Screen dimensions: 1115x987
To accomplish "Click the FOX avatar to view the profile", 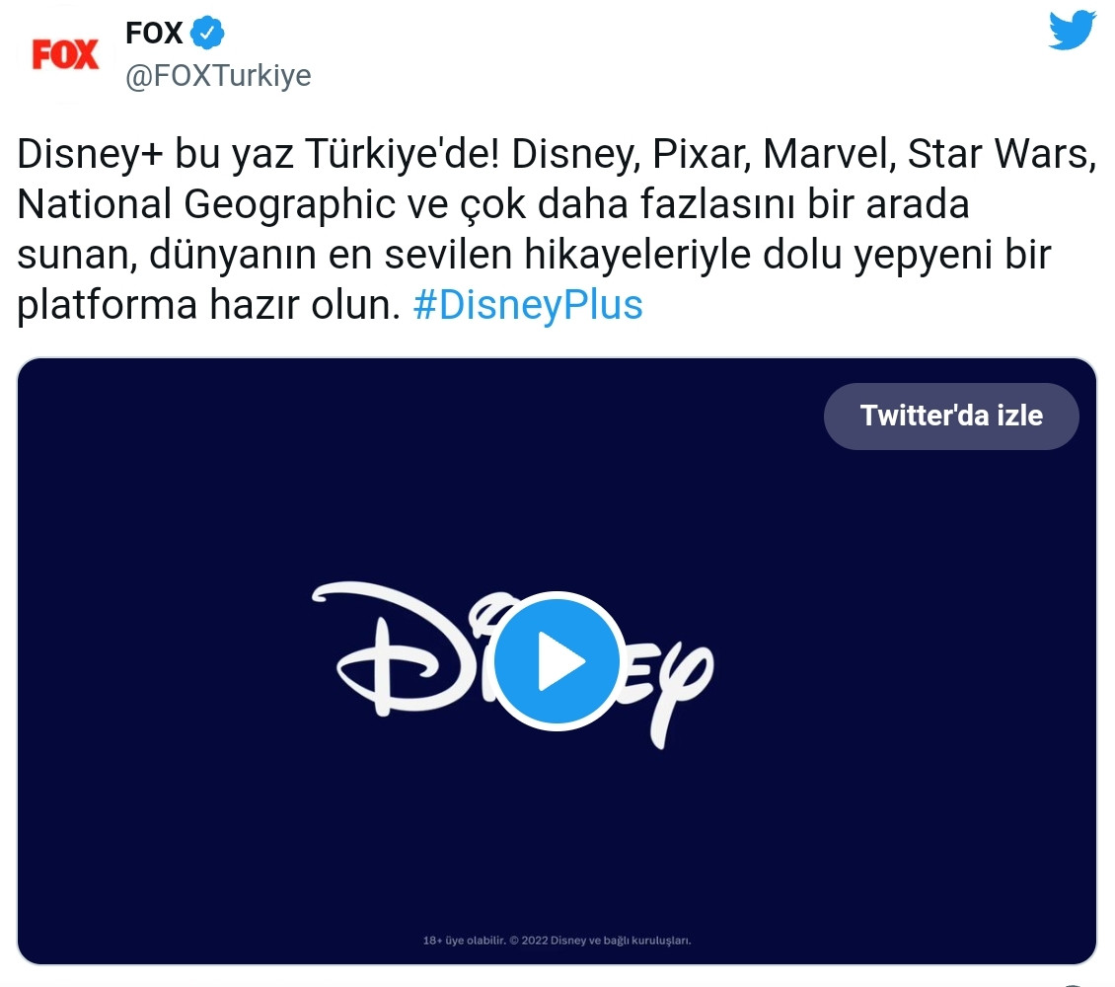I will [63, 52].
